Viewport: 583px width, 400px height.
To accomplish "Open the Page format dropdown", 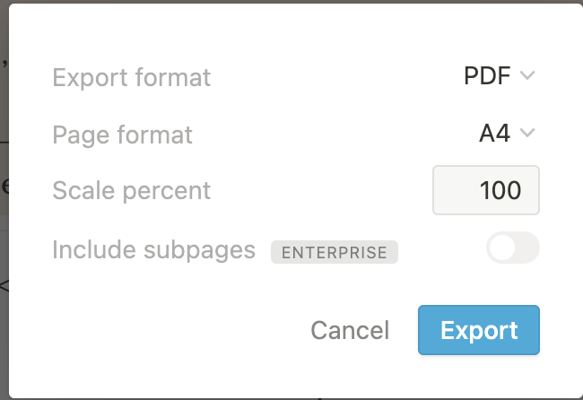I will [506, 134].
